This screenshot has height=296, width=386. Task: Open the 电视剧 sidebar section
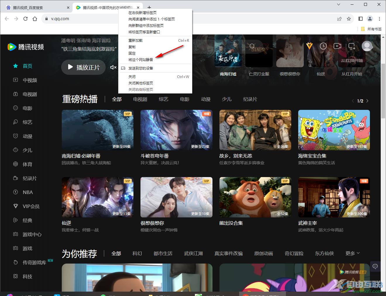point(25,94)
